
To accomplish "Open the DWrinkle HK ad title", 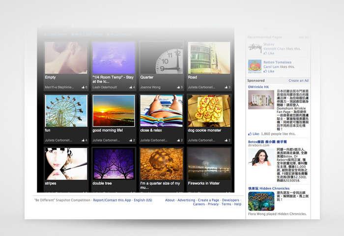I will click(x=258, y=87).
